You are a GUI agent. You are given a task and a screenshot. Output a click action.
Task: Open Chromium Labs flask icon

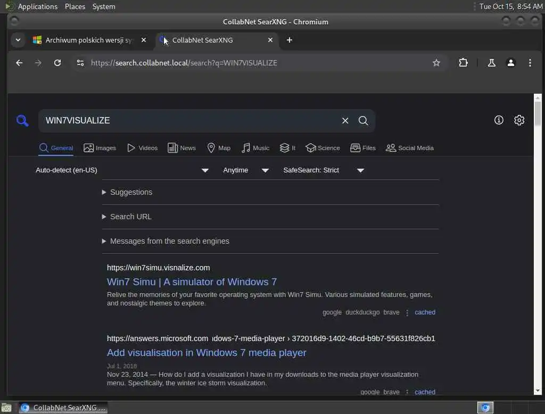pyautogui.click(x=491, y=63)
